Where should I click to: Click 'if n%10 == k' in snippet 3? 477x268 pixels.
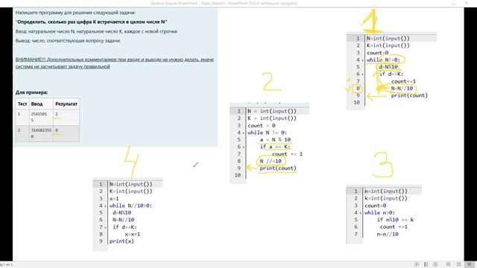tap(395, 220)
